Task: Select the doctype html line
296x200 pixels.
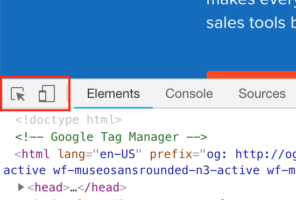Action: [x=68, y=120]
